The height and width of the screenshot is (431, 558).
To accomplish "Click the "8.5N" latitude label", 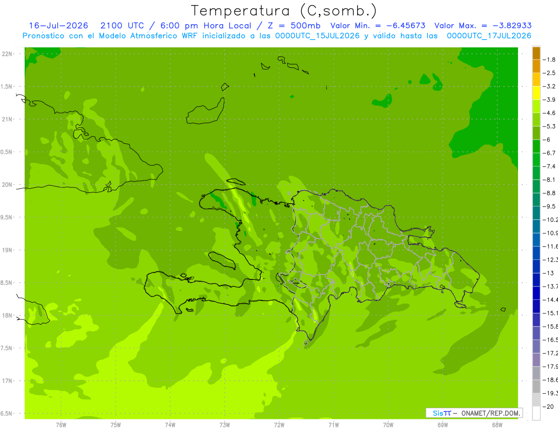I will tap(7, 283).
